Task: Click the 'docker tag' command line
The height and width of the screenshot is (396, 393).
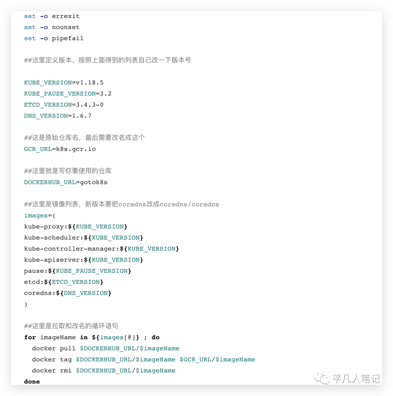Action: click(x=143, y=360)
